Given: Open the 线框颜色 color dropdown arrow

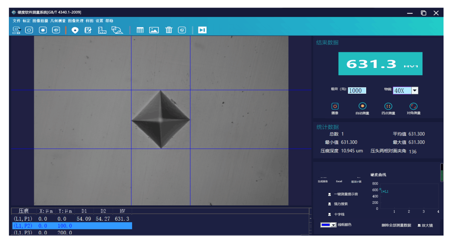Looking at the screenshot, I should point(333,225).
